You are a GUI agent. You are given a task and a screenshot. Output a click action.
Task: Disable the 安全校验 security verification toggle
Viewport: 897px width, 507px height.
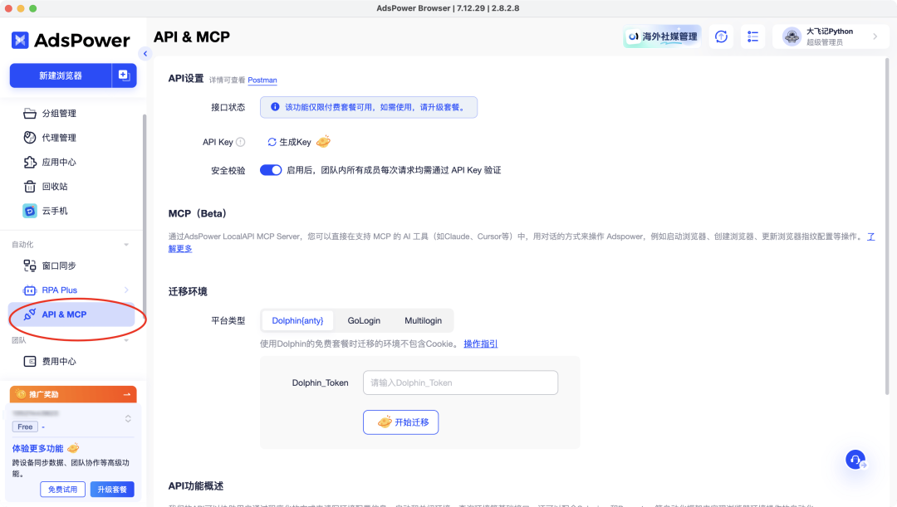(x=270, y=169)
